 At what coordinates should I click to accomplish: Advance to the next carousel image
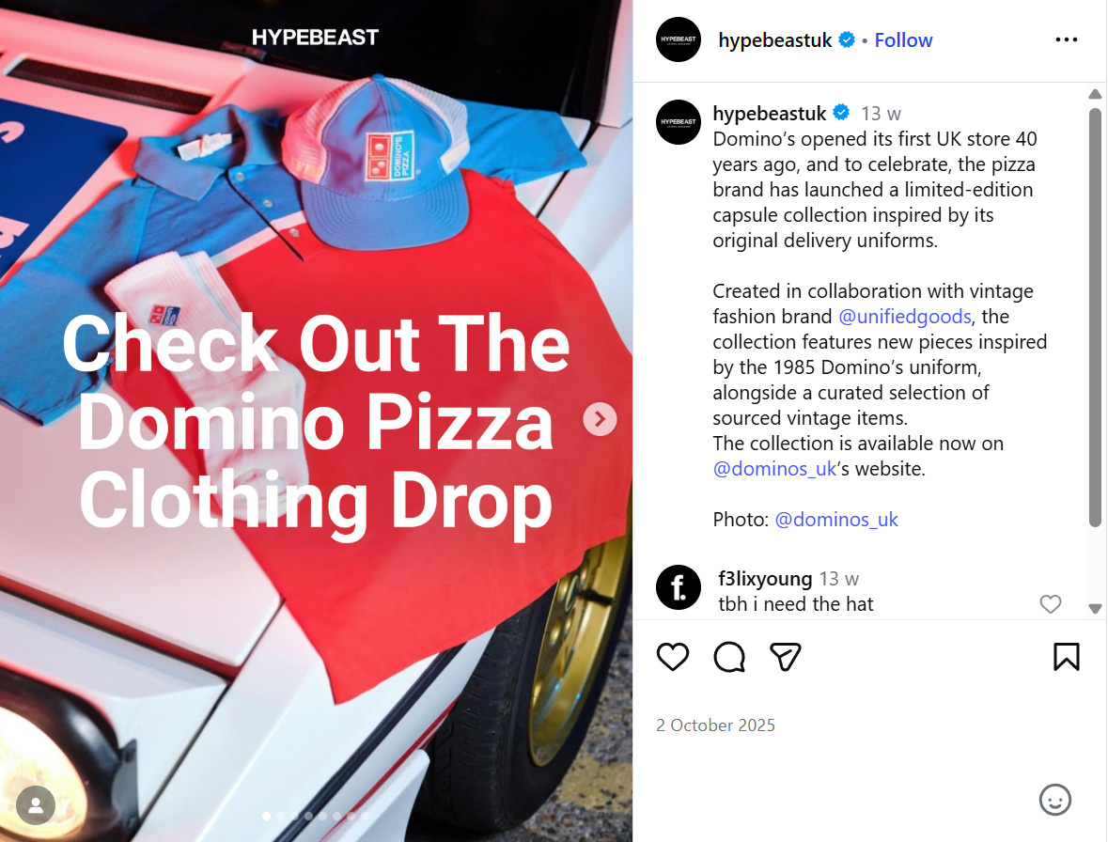tap(600, 419)
